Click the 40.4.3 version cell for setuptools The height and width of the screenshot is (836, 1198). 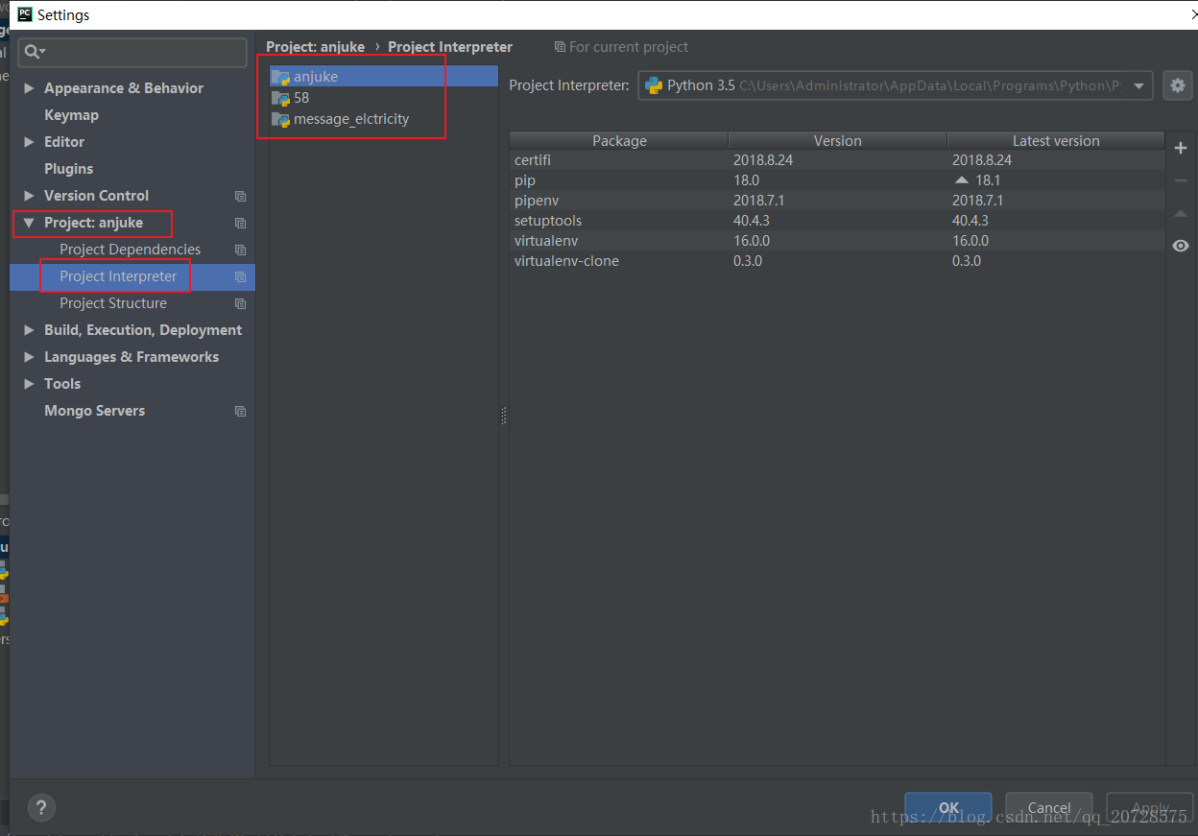[752, 221]
